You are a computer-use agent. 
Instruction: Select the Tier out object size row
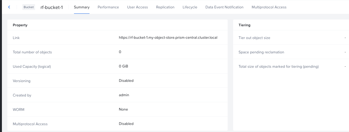pyautogui.click(x=291, y=38)
